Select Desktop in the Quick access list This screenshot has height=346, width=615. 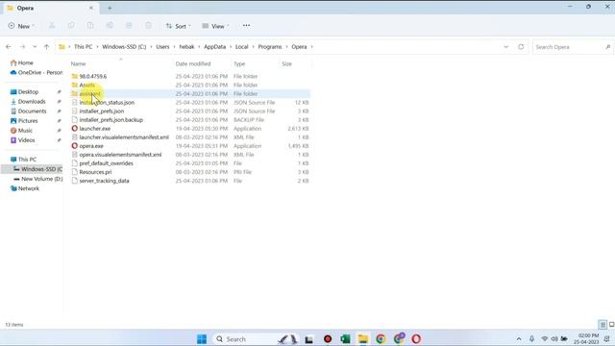28,92
